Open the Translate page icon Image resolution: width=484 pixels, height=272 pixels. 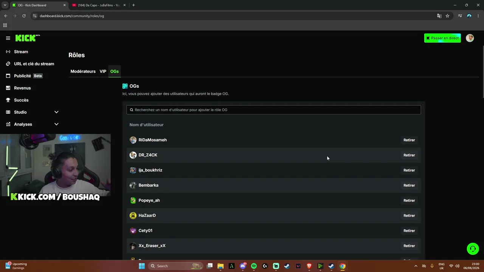coord(439,16)
